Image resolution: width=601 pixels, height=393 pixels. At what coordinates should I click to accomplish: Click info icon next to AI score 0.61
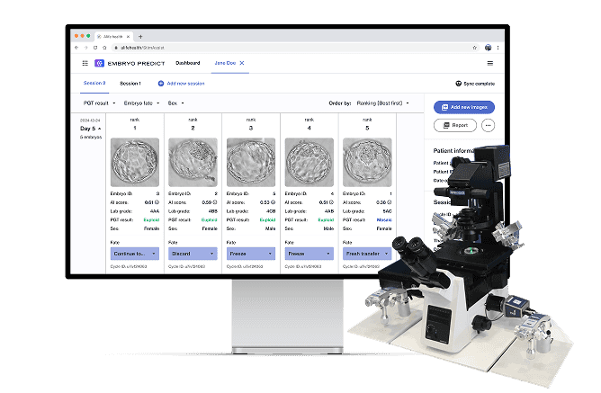(157, 202)
